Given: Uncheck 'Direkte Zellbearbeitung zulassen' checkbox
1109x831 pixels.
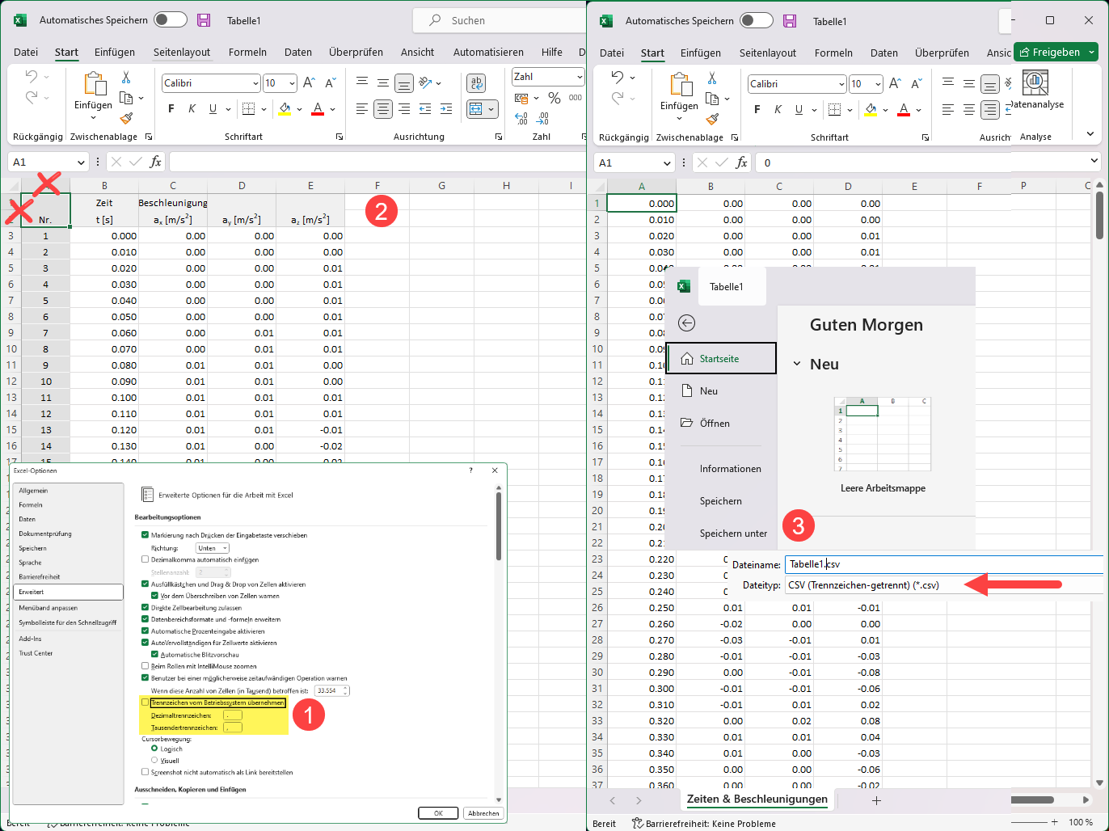Looking at the screenshot, I should pos(145,608).
